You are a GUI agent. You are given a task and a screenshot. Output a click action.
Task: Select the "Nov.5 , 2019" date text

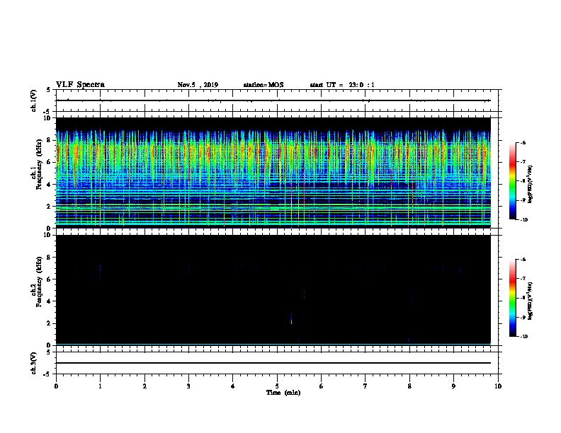pos(198,85)
